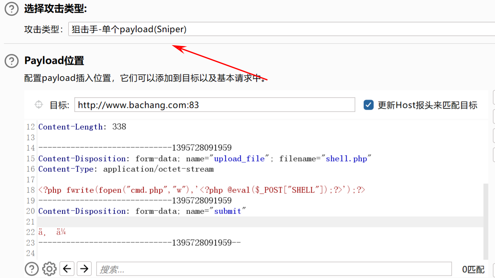Image resolution: width=495 pixels, height=278 pixels.
Task: Click Content-Length: 338 line
Action: pyautogui.click(x=82, y=127)
